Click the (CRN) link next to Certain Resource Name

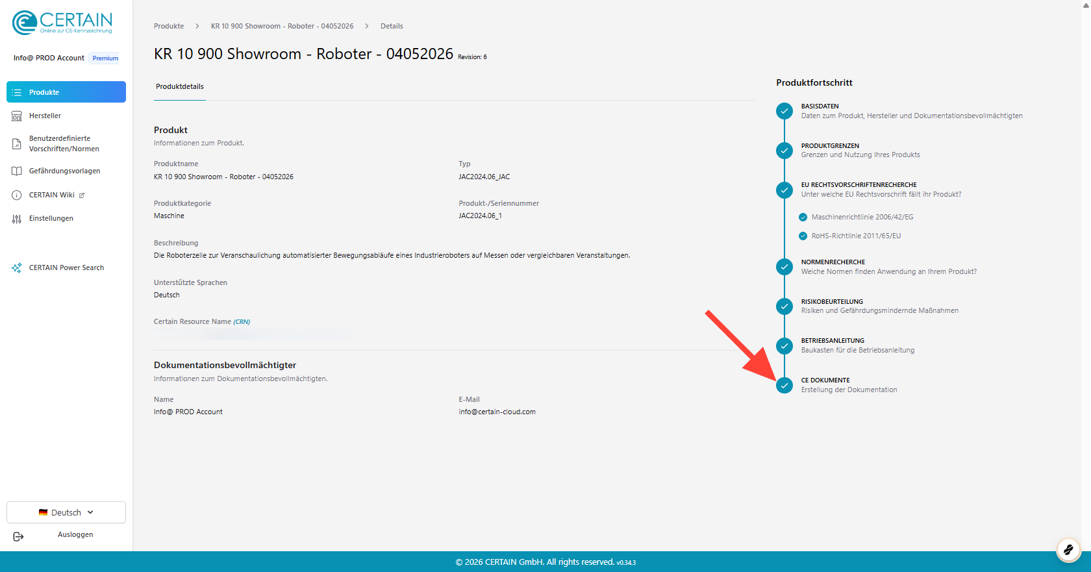point(242,322)
